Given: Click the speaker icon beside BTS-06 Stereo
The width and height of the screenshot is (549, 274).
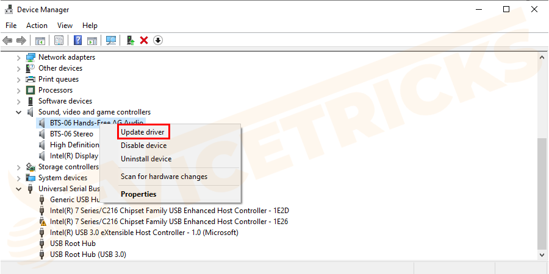Looking at the screenshot, I should (42, 134).
